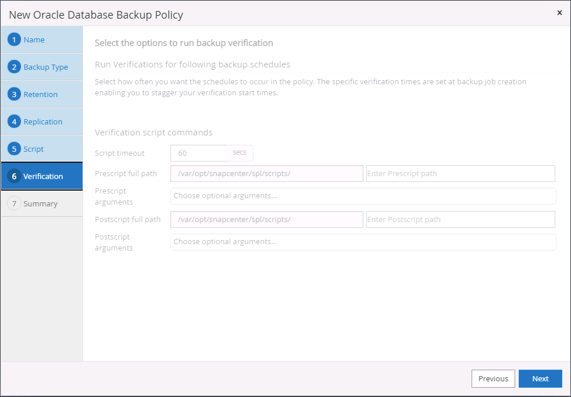
Task: Click the Script timeout field
Action: point(198,153)
